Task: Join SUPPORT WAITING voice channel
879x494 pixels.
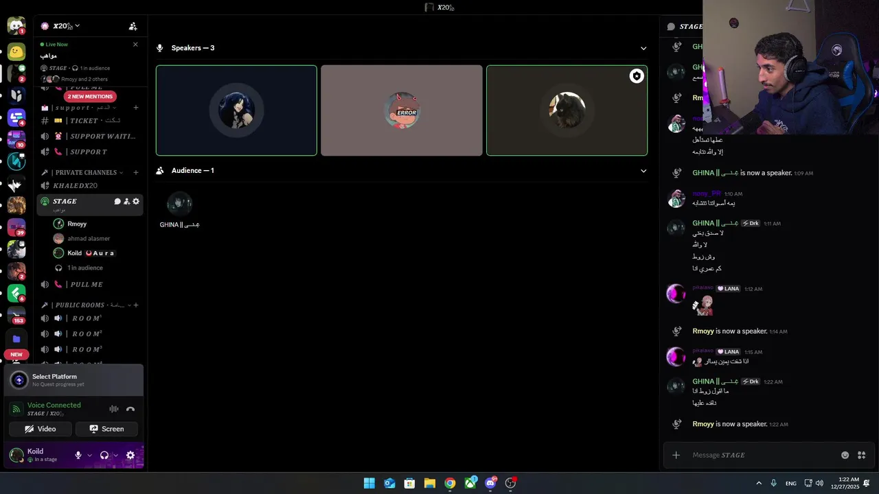Action: pos(90,137)
